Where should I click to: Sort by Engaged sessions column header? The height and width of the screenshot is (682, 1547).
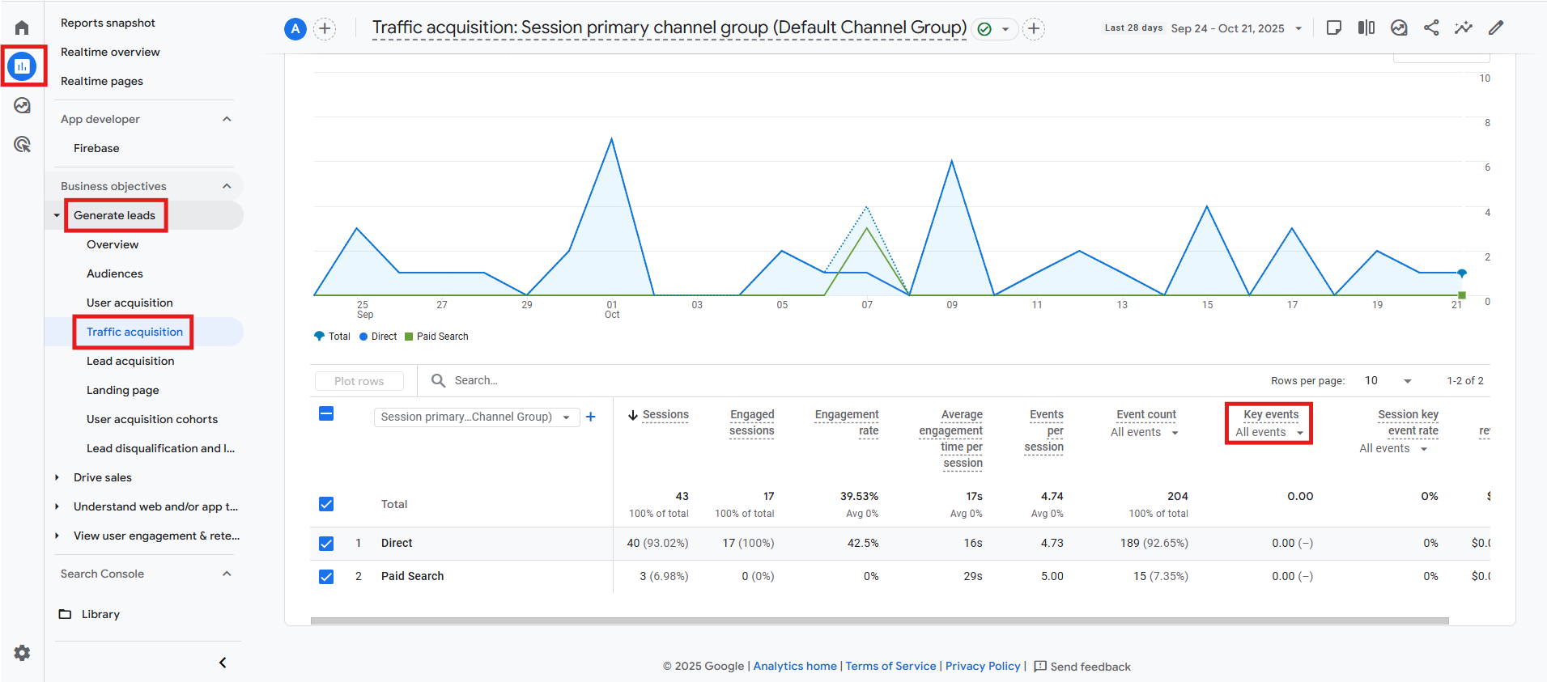click(x=752, y=422)
